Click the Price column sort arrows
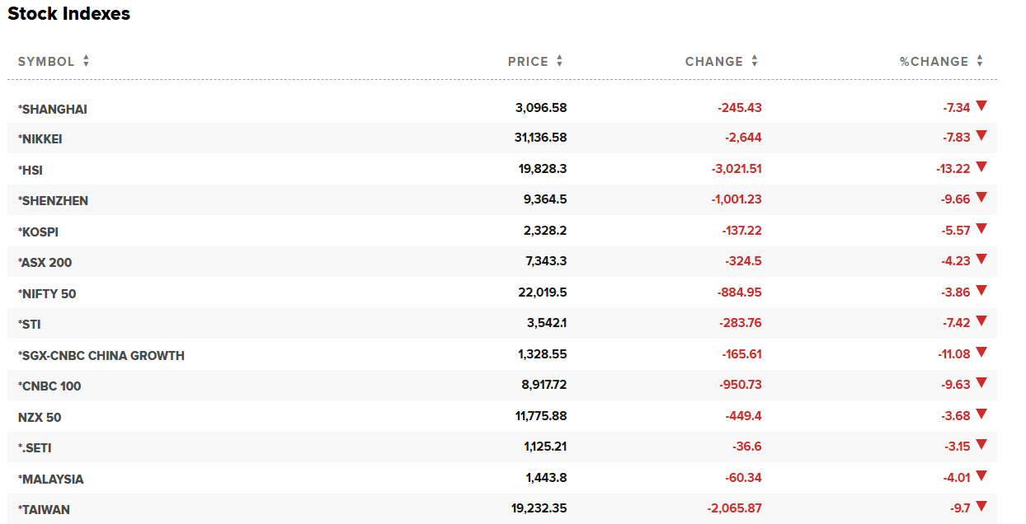Image resolution: width=1026 pixels, height=524 pixels. point(559,62)
